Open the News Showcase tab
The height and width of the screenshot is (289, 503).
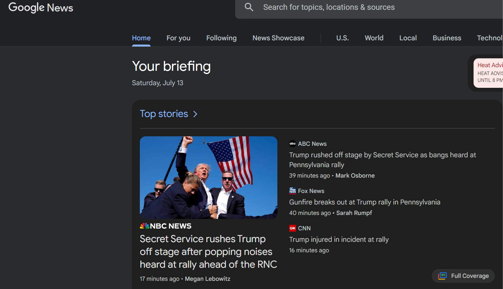[x=278, y=38]
